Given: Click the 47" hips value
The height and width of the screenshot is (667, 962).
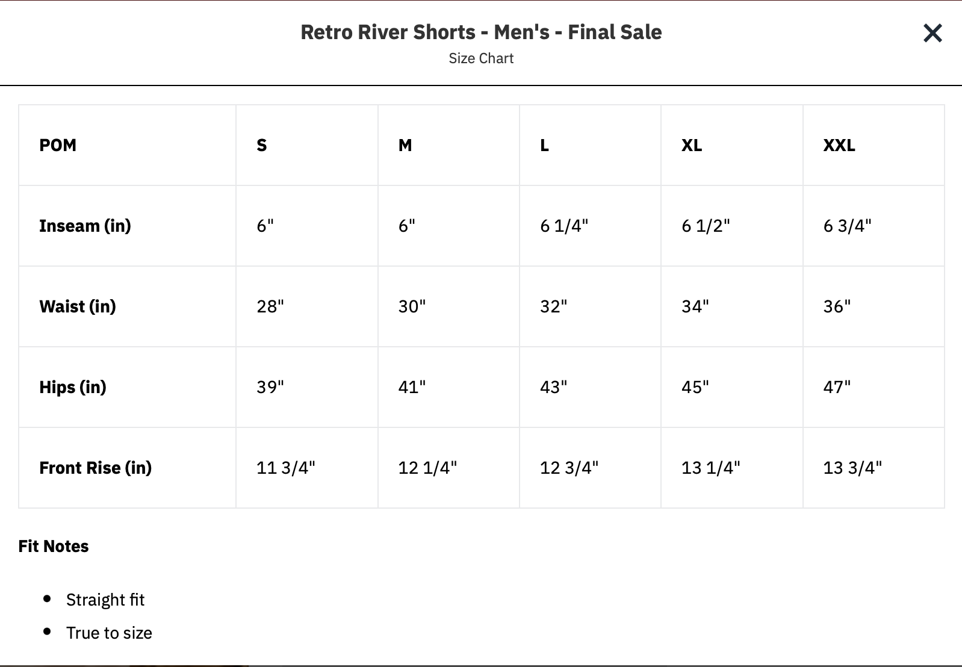Looking at the screenshot, I should [837, 387].
